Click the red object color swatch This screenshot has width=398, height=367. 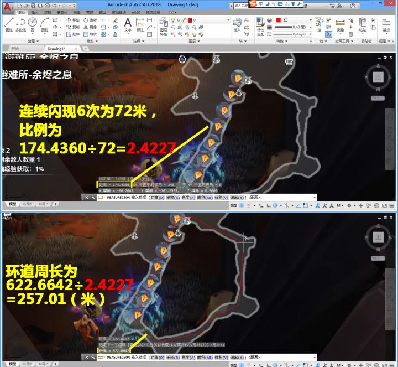tap(279, 20)
